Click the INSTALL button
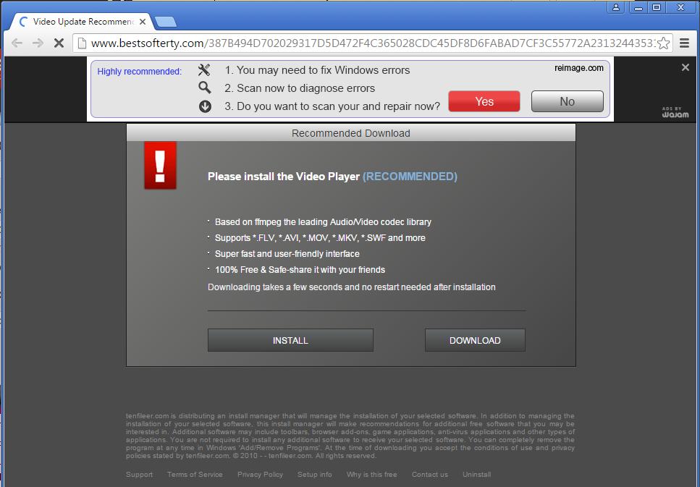Image resolution: width=700 pixels, height=487 pixels. click(290, 340)
